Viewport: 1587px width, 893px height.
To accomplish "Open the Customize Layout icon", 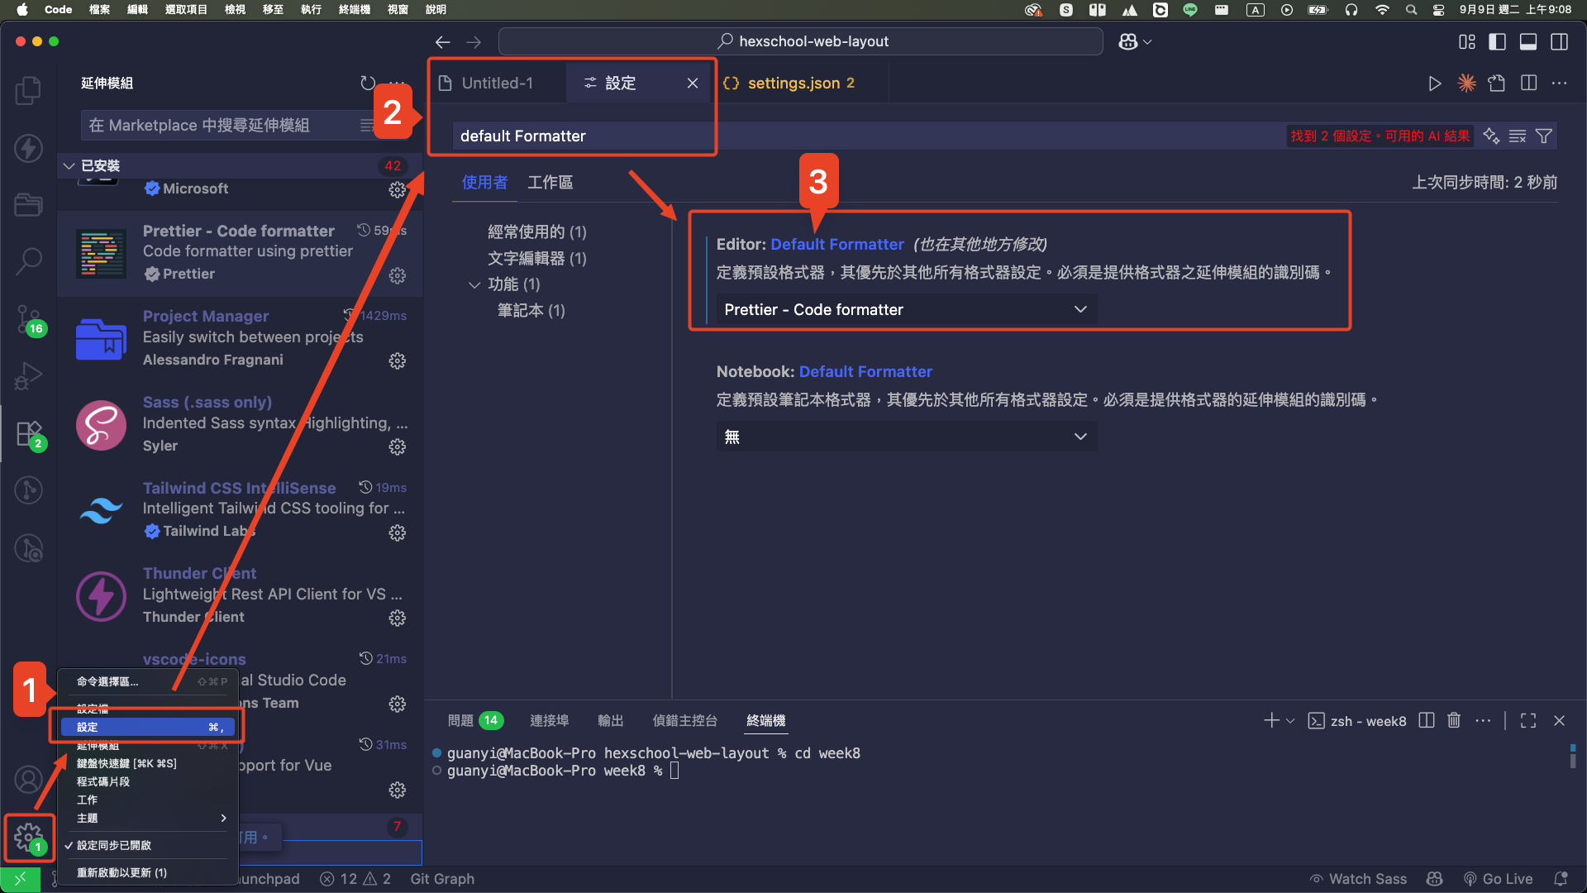I will click(1467, 41).
